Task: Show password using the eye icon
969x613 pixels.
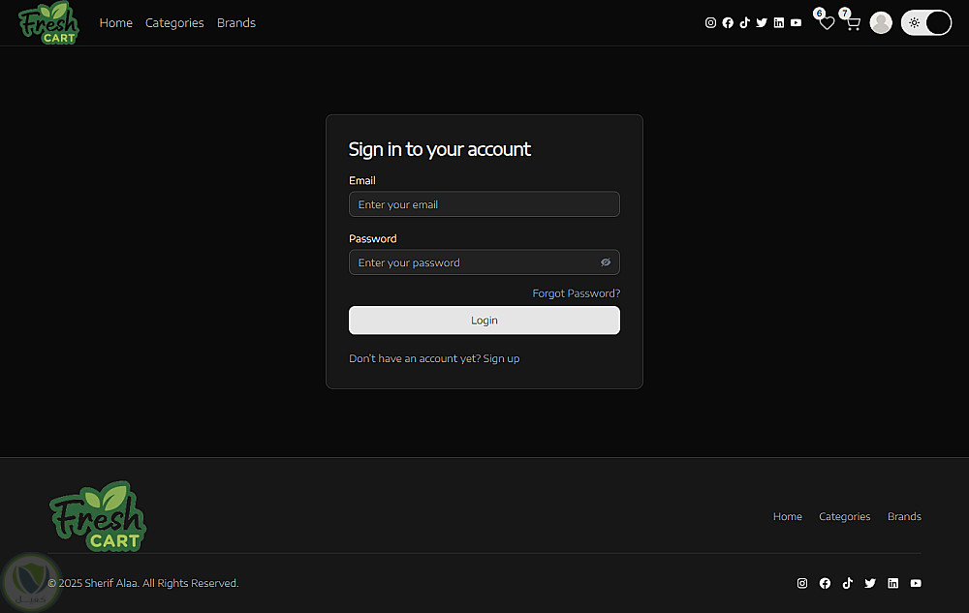Action: [606, 262]
